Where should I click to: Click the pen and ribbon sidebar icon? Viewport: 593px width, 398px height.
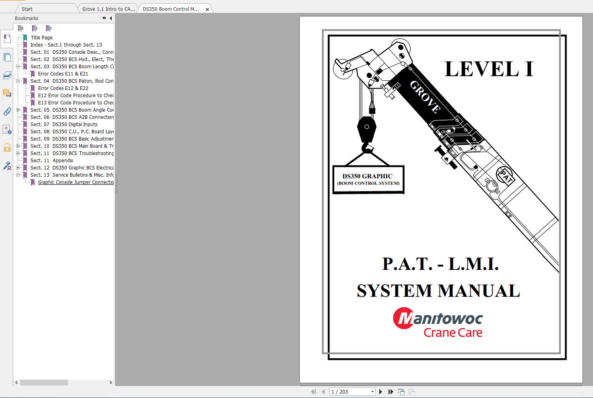(7, 165)
